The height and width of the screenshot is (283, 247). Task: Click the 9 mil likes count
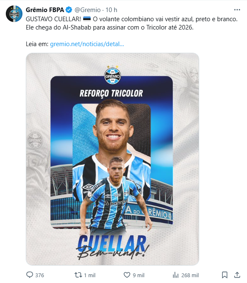138,275
